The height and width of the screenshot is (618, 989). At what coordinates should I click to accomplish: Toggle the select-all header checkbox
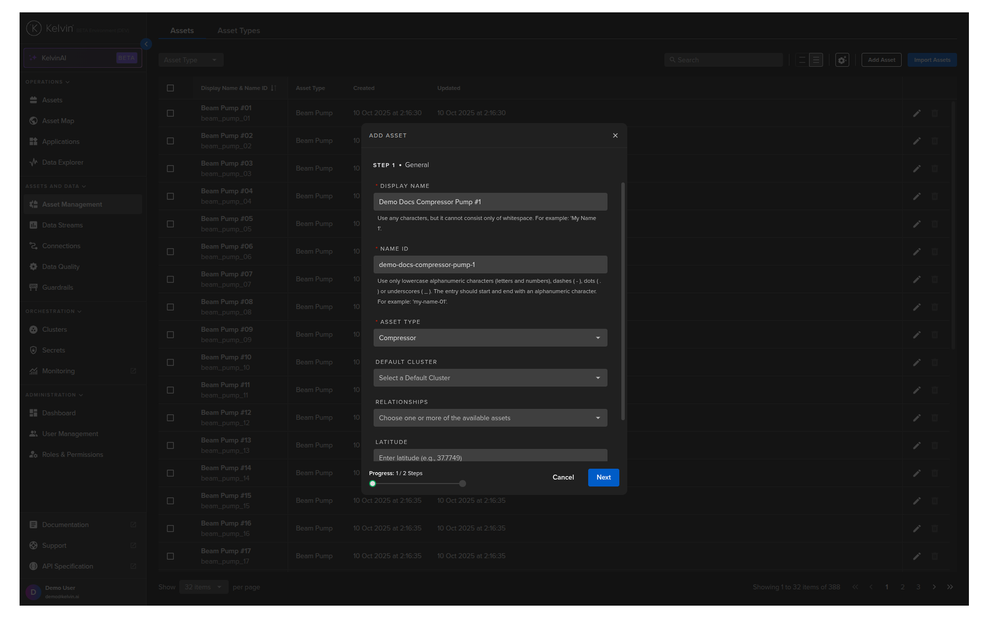click(x=170, y=88)
